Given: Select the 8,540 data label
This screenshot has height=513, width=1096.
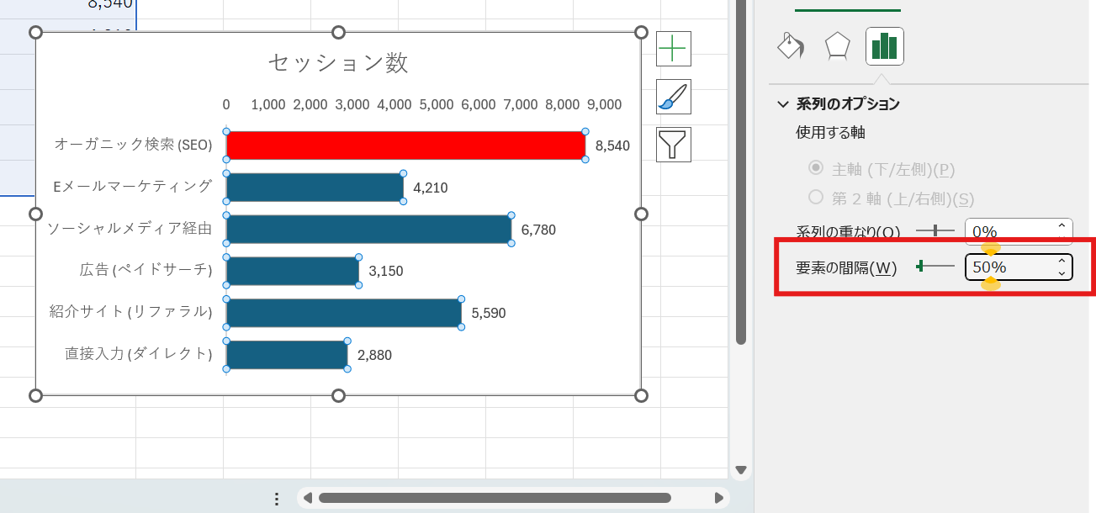Looking at the screenshot, I should tap(612, 145).
